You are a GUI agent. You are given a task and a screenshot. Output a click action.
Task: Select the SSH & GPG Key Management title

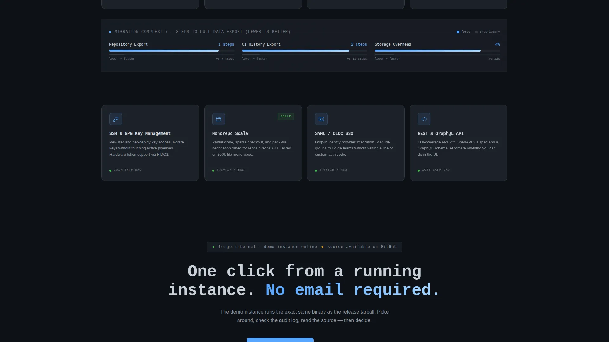140,134
